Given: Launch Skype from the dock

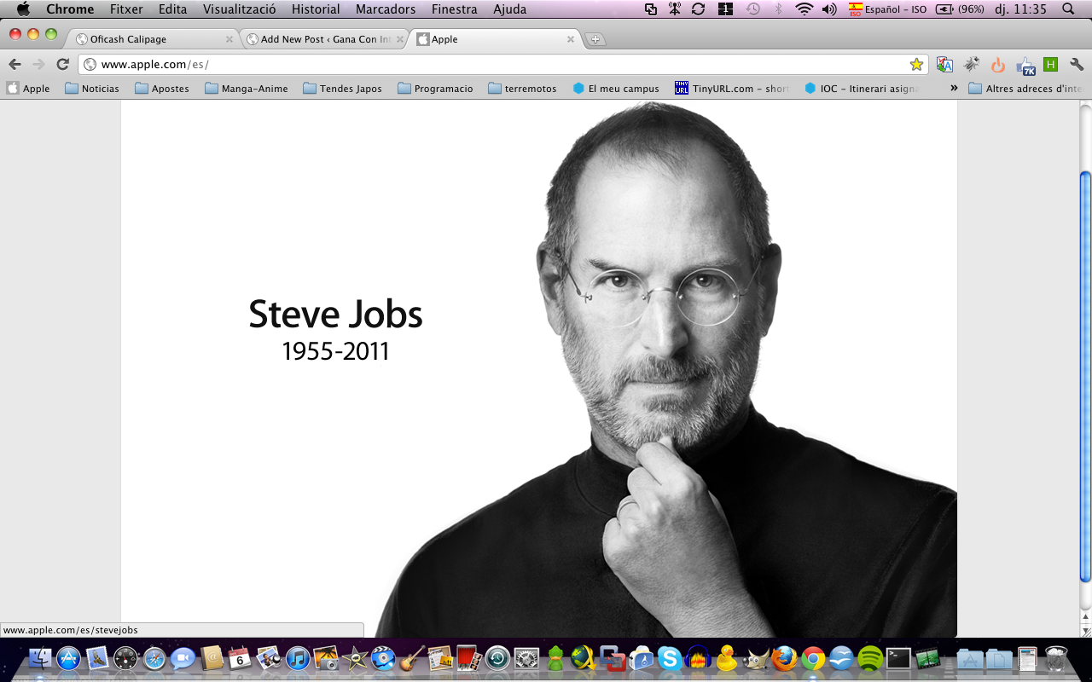Looking at the screenshot, I should (x=670, y=658).
